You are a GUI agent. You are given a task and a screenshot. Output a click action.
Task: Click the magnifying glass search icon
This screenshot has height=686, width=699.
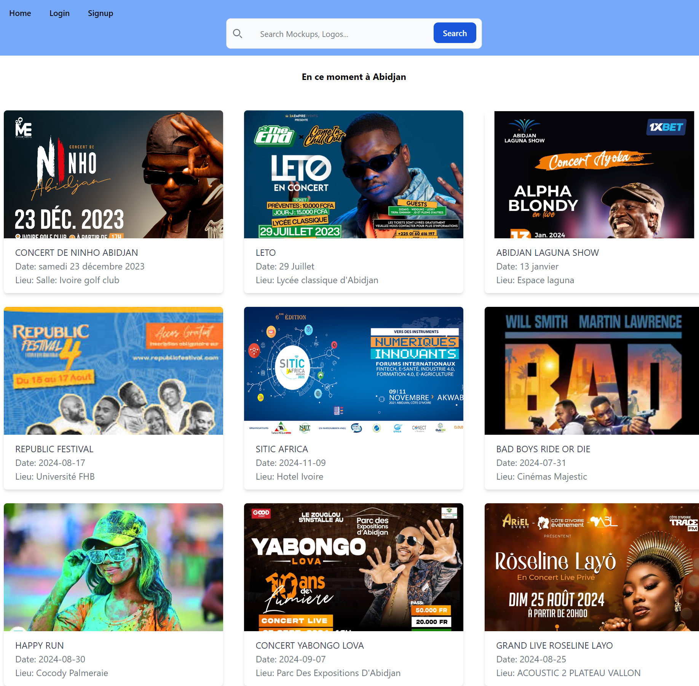point(238,34)
